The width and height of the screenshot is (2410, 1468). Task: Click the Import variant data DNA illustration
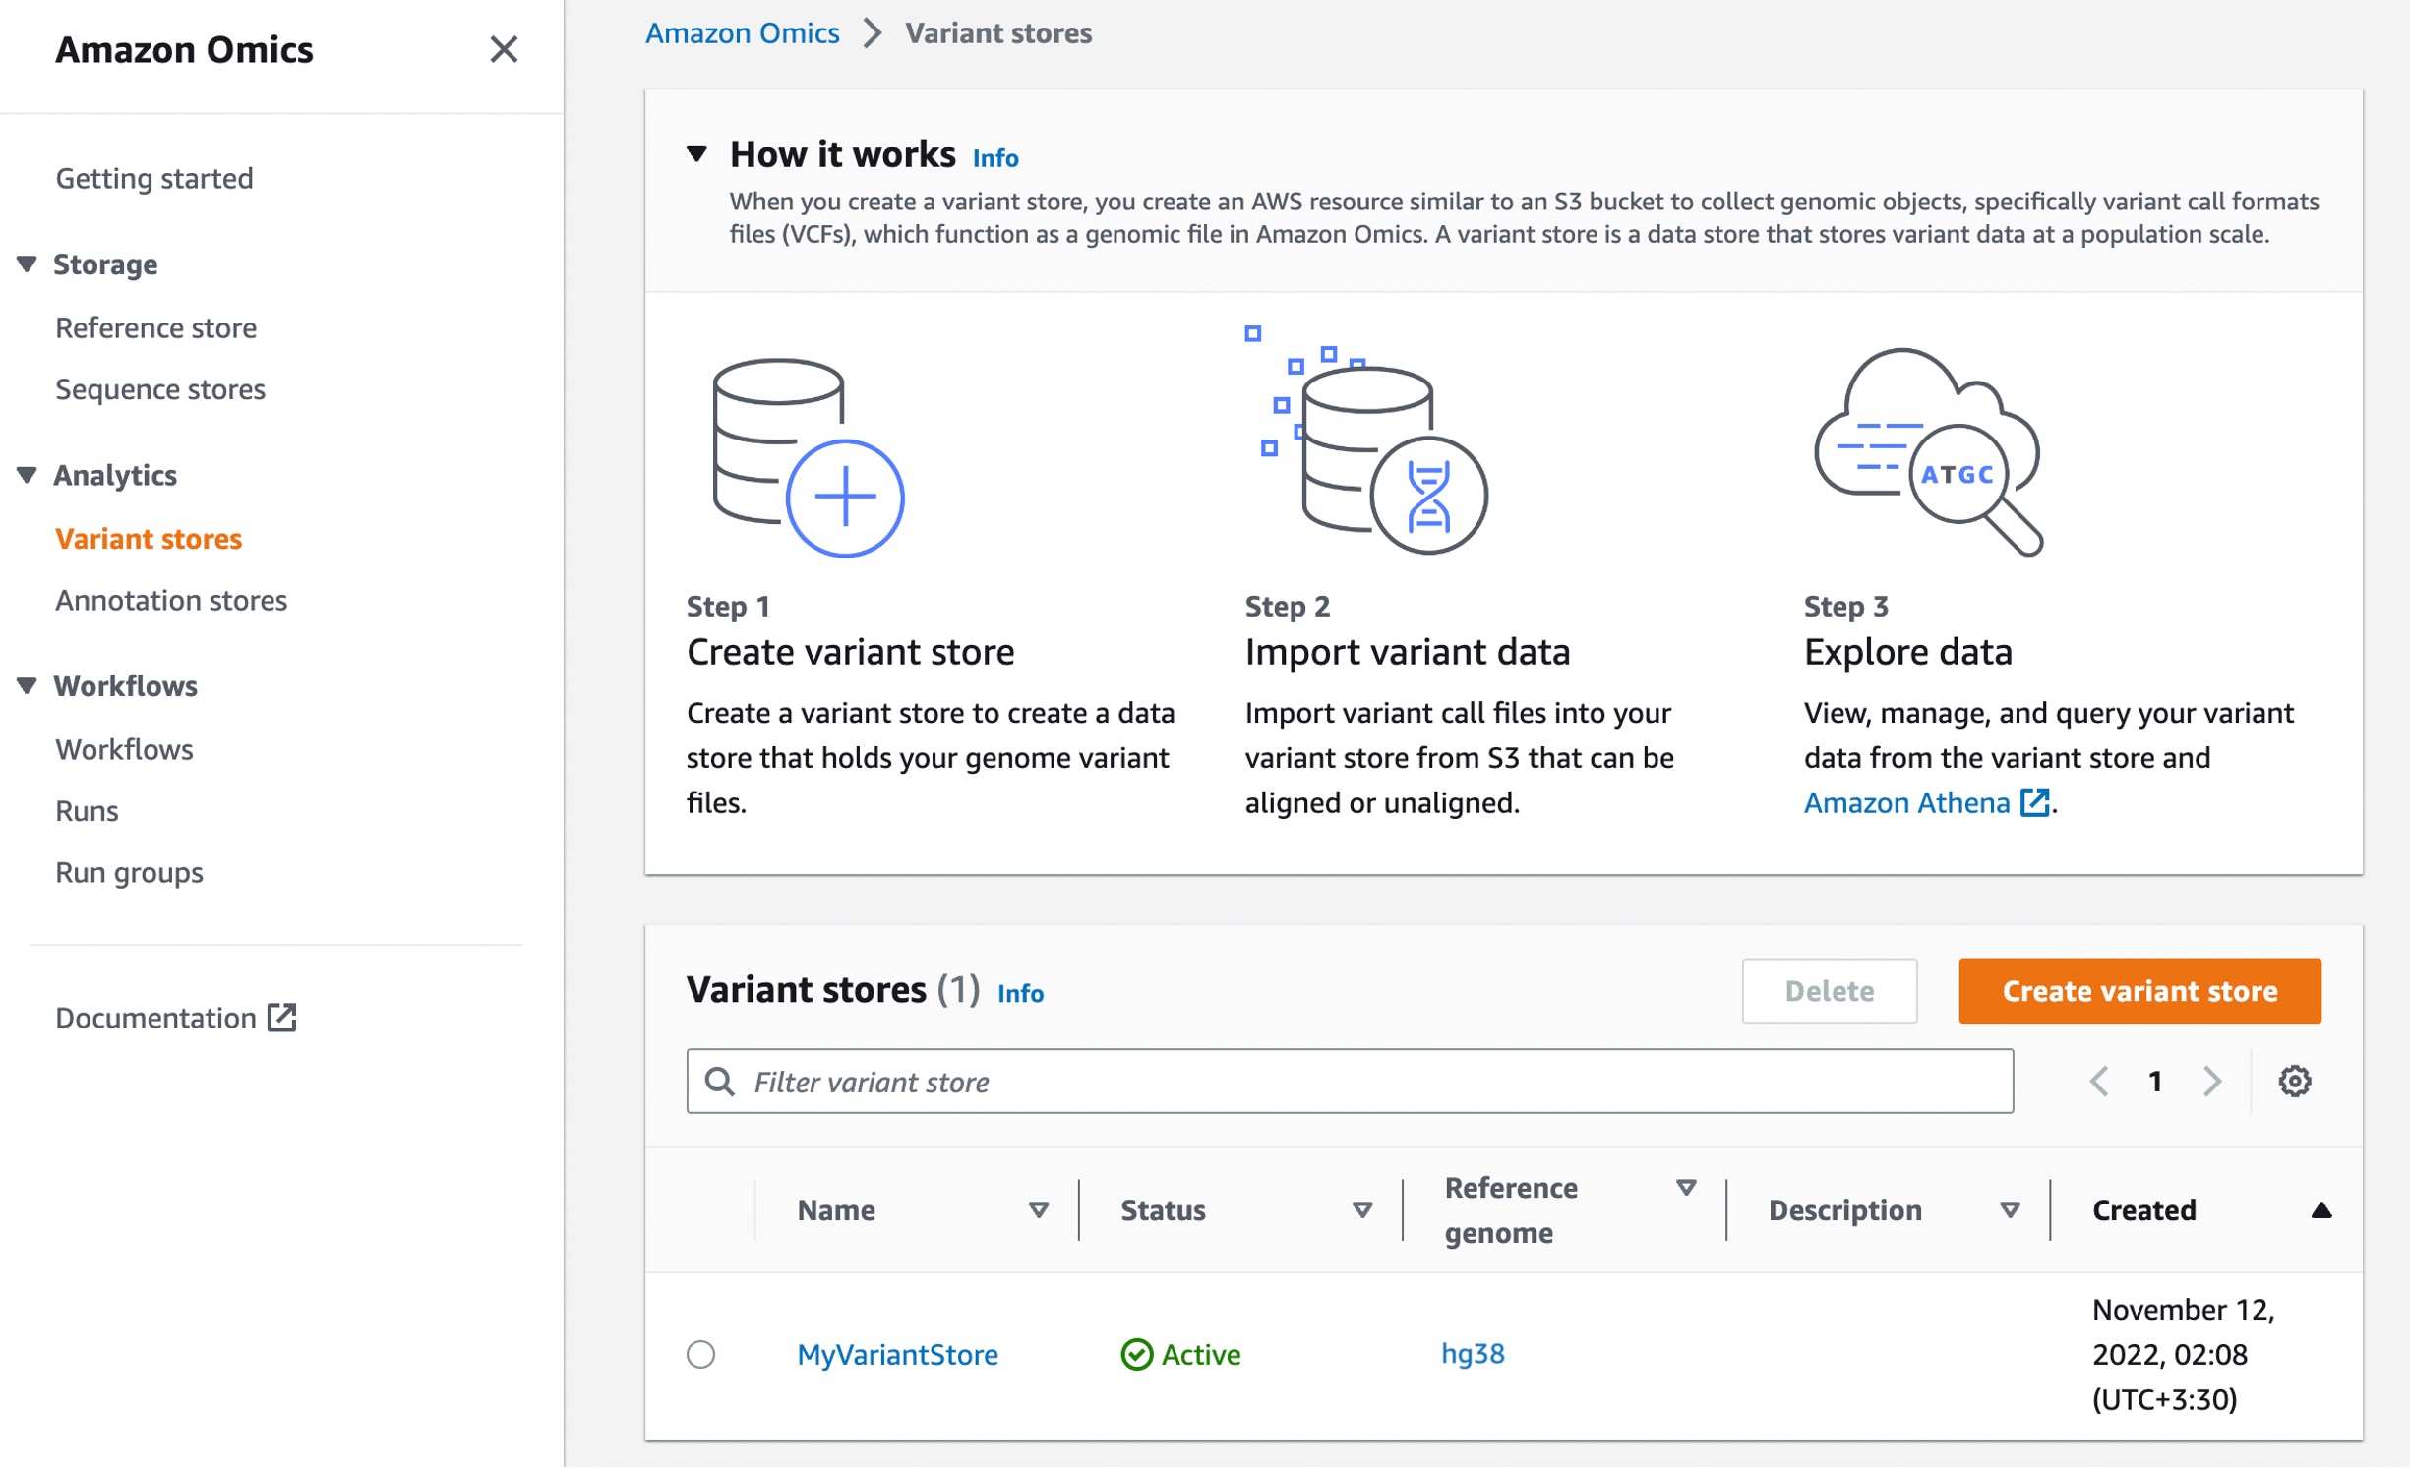1367,442
